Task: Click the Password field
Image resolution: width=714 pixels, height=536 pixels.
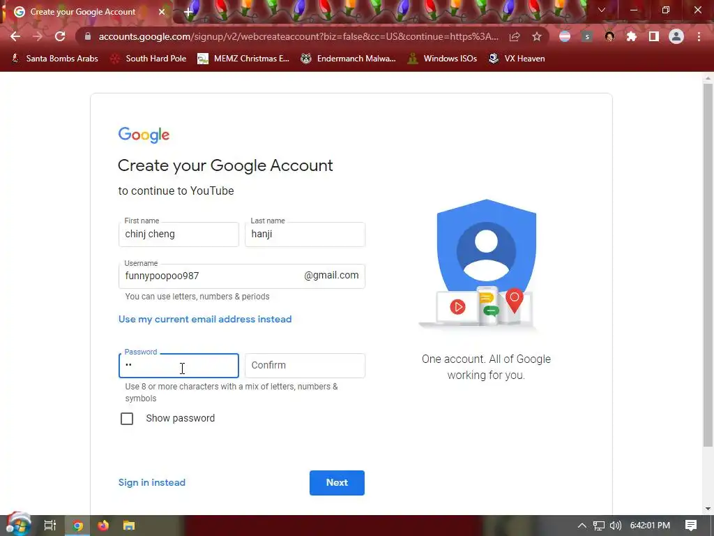Action: tap(178, 366)
